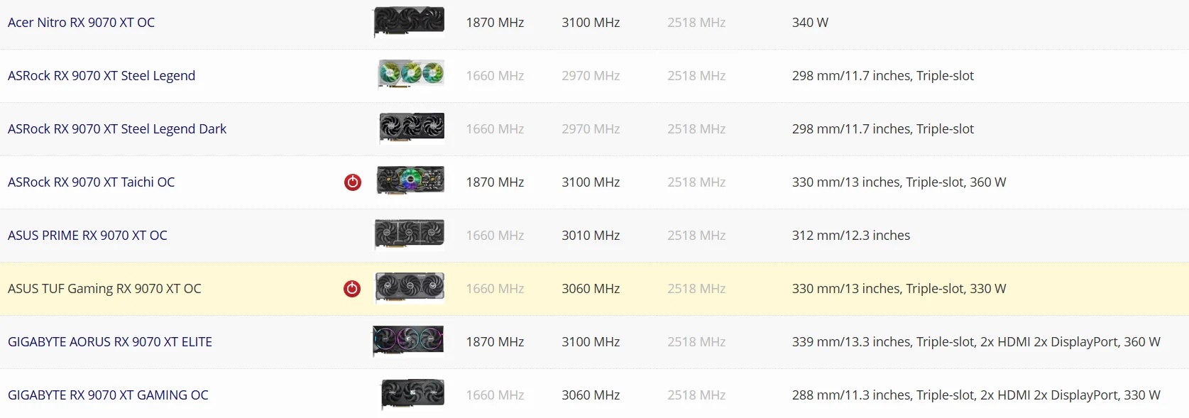Click the red power icon beside ASRock Taichi OC
1189x418 pixels.
click(x=353, y=182)
